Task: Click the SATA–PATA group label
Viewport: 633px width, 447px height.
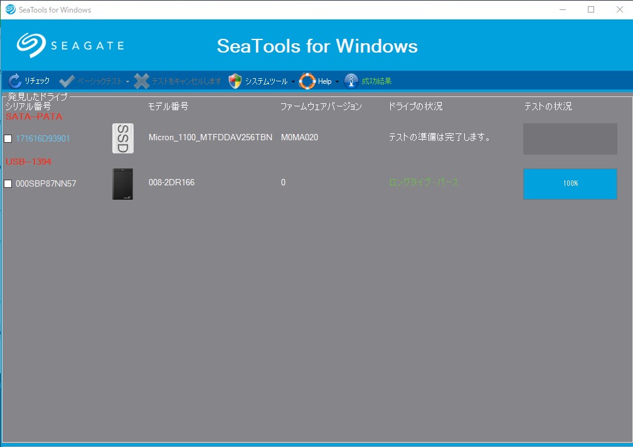Action: click(34, 116)
